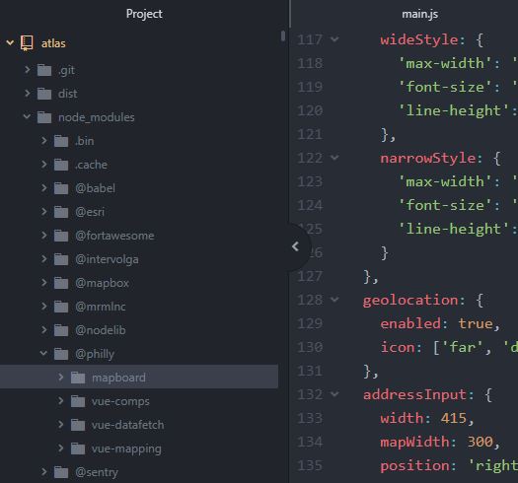The width and height of the screenshot is (518, 483).
Task: Expand the .git folder chevron
Action: (x=28, y=70)
